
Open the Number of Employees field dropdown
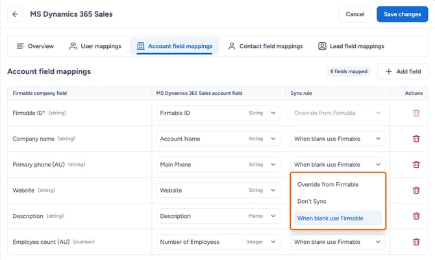(218, 242)
